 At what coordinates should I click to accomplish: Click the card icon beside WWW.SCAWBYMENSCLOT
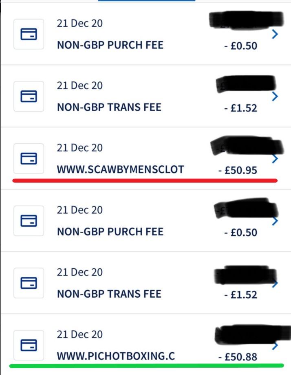point(29,158)
